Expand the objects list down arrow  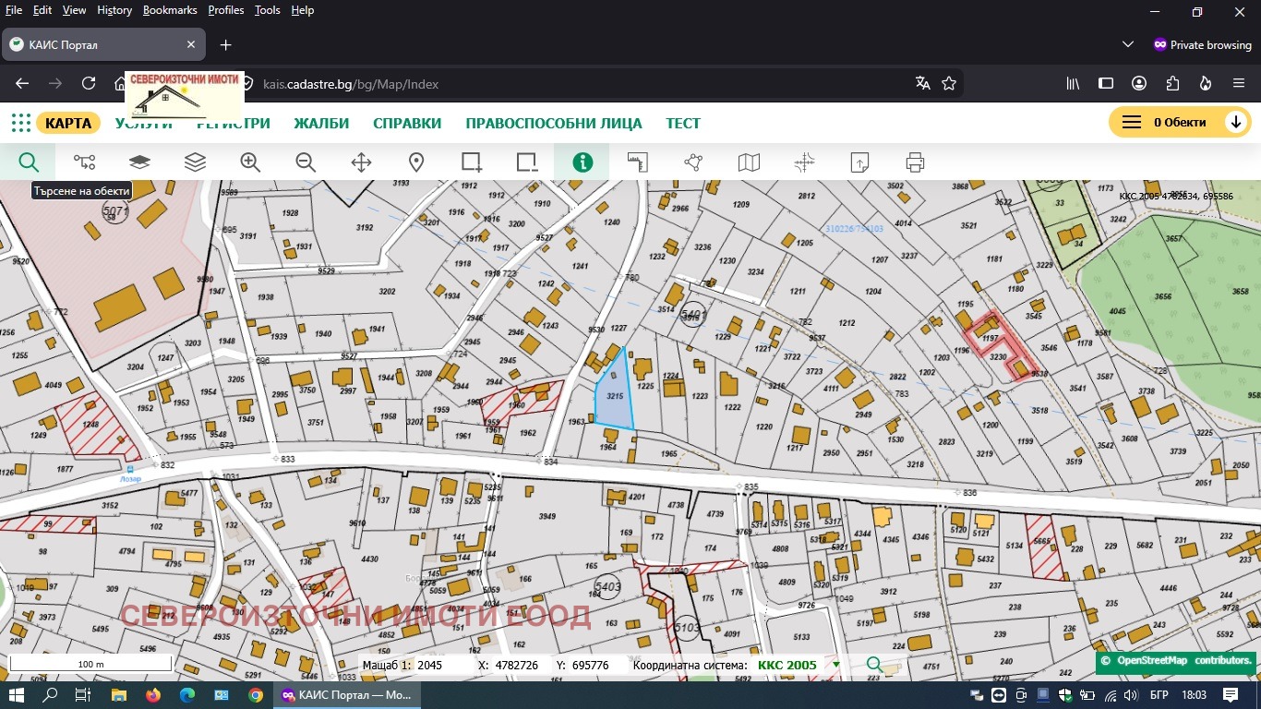pyautogui.click(x=1235, y=123)
